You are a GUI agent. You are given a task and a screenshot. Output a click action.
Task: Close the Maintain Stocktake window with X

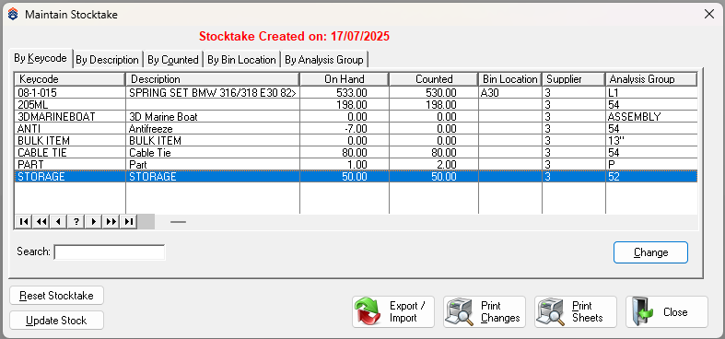[x=708, y=15]
